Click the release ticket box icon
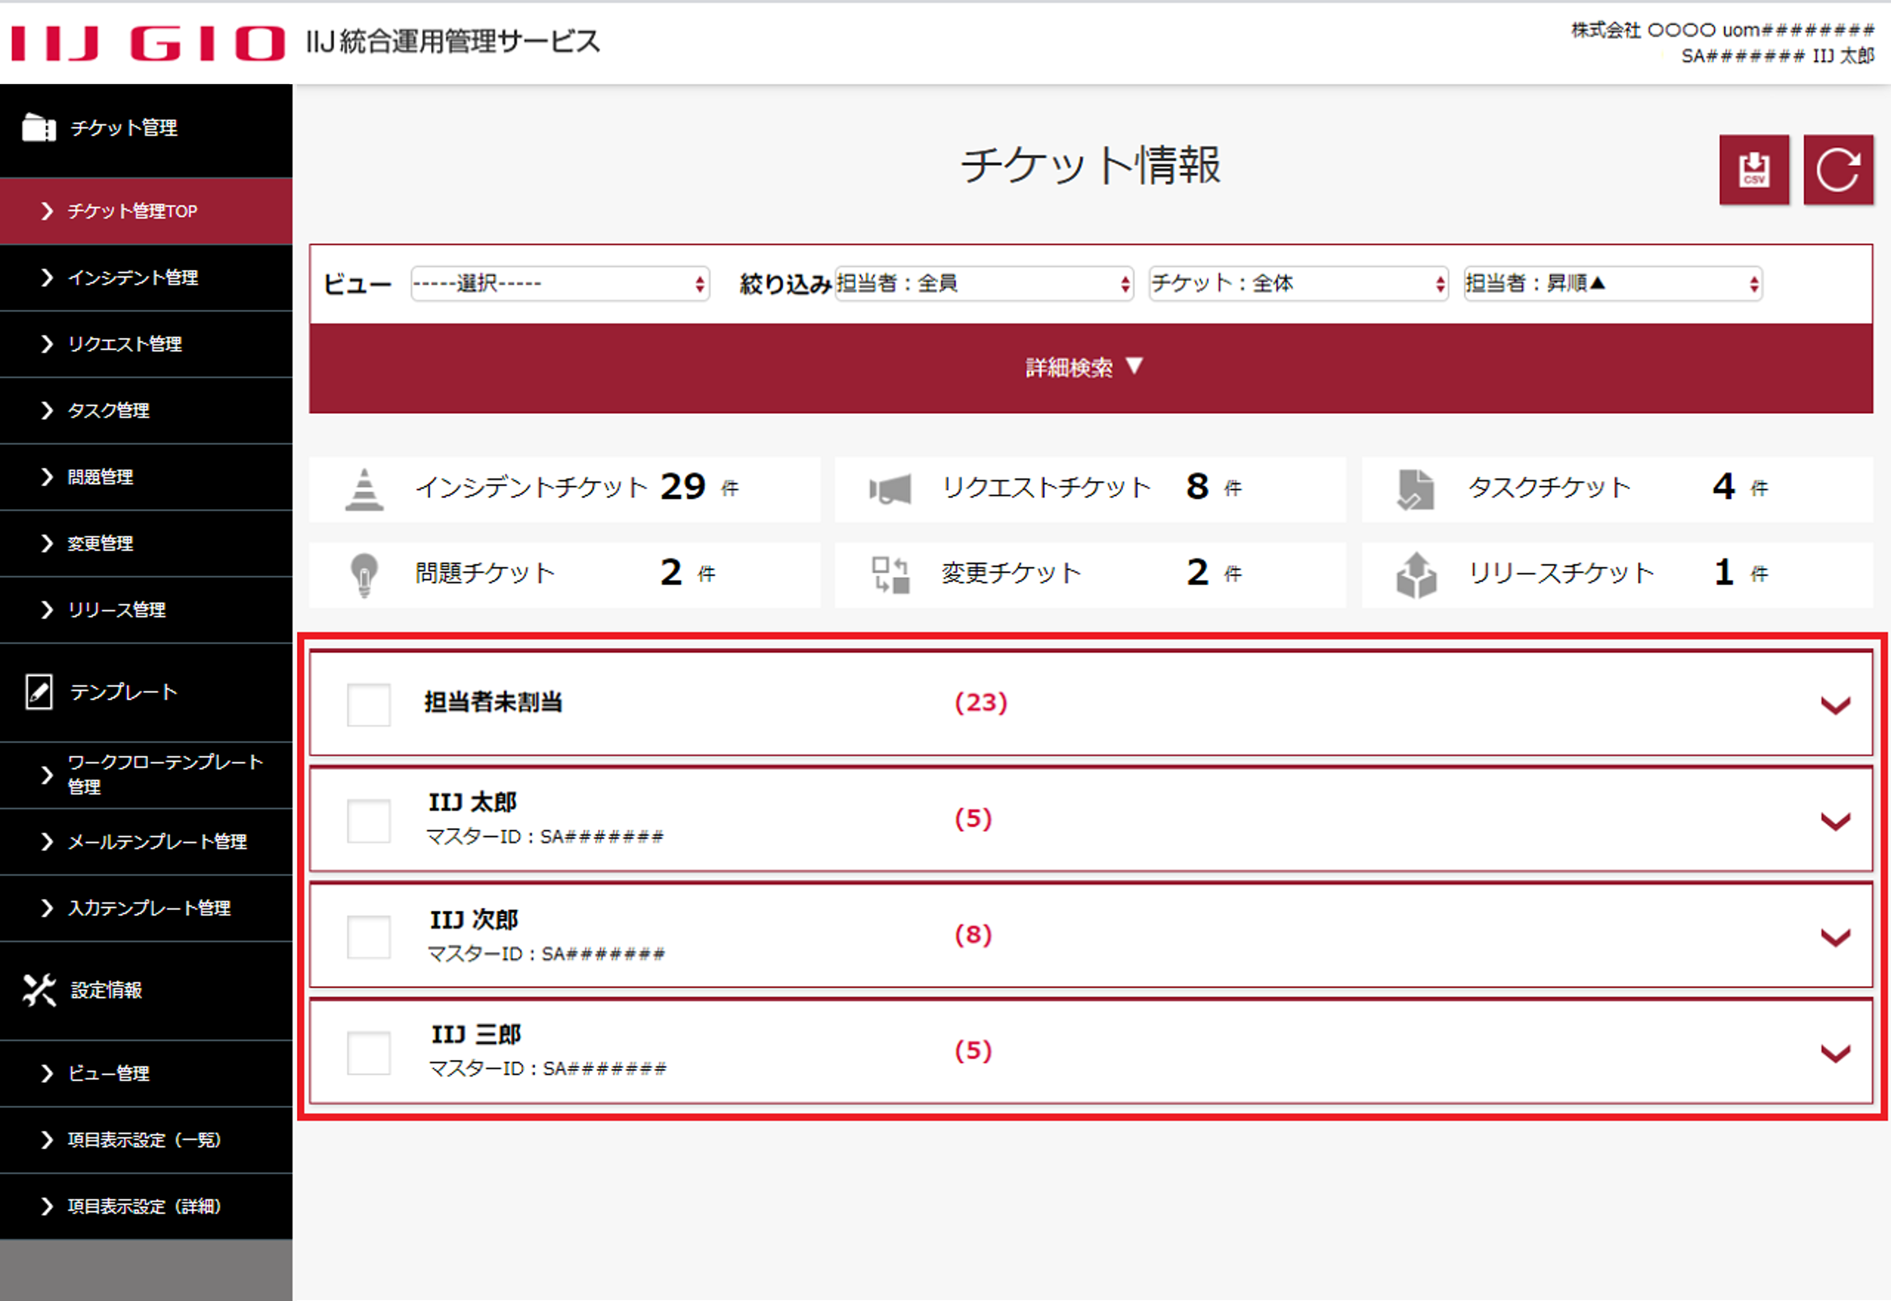This screenshot has height=1301, width=1891. [x=1416, y=575]
